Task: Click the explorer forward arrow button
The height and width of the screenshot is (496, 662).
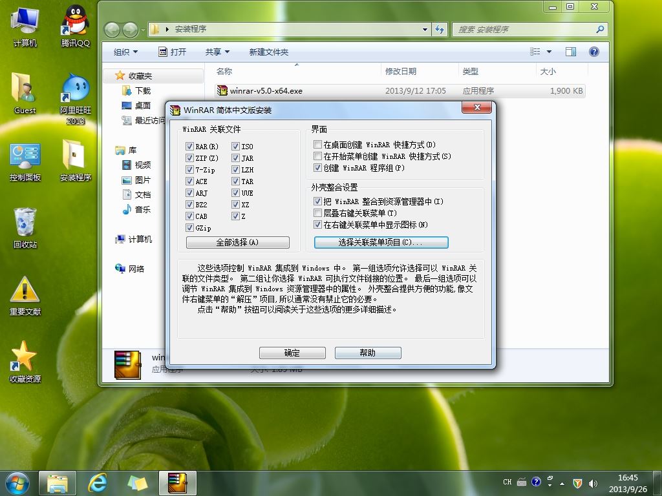Action: click(130, 30)
